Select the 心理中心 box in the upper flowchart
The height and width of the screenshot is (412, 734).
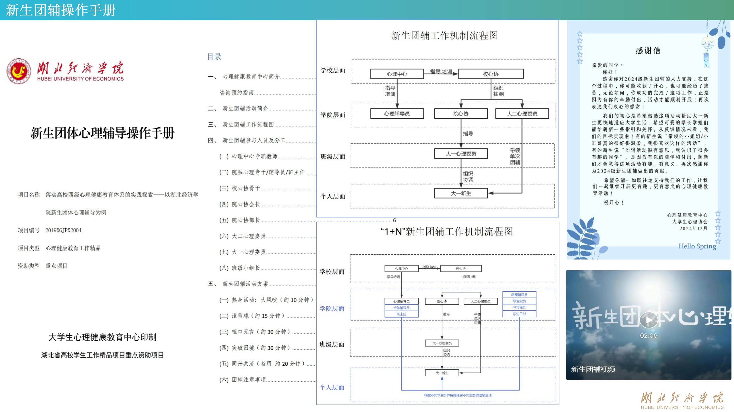coord(397,74)
